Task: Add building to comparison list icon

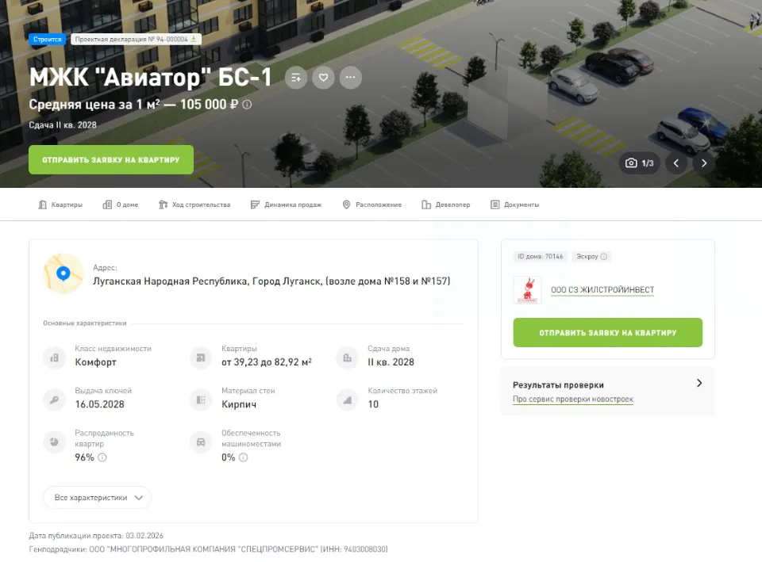Action: click(296, 77)
